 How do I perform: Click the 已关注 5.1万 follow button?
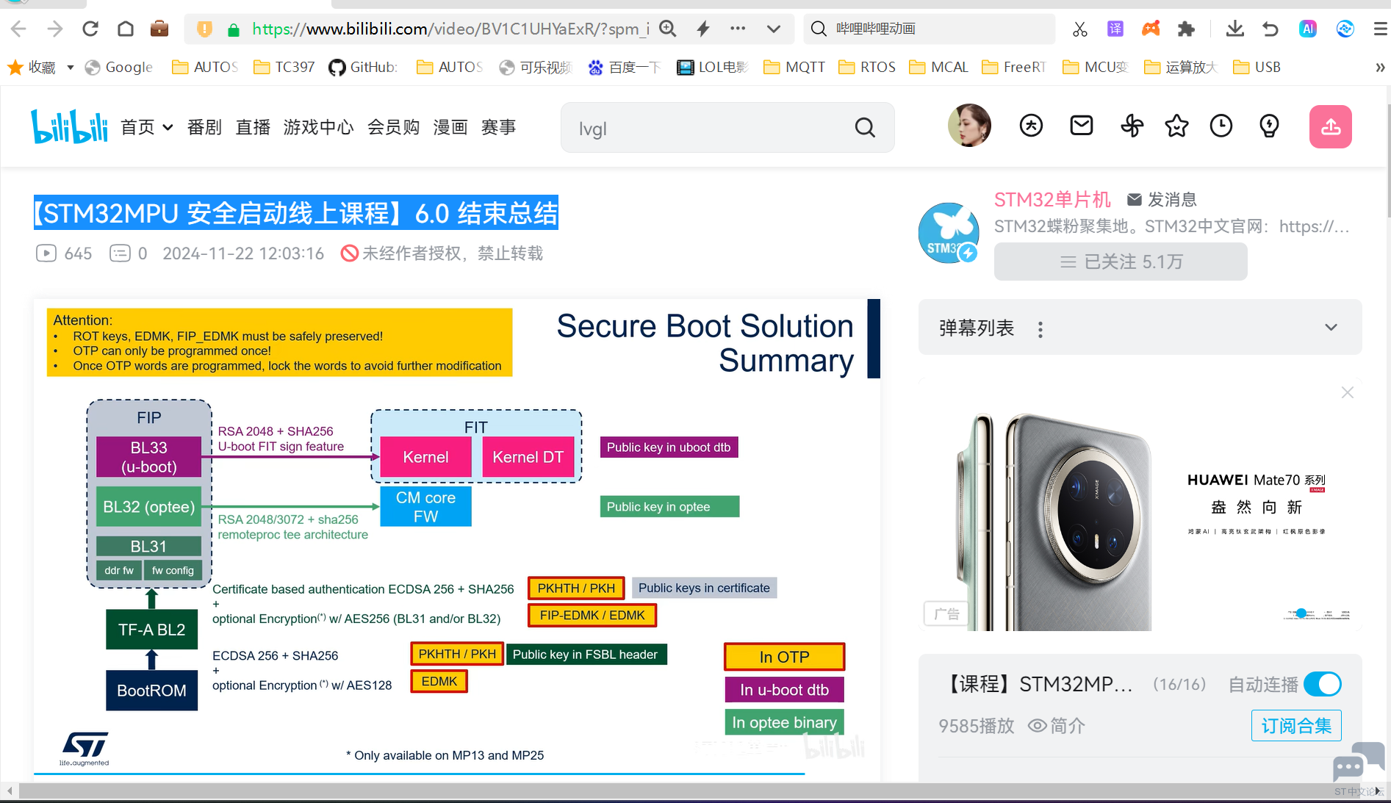(1121, 262)
